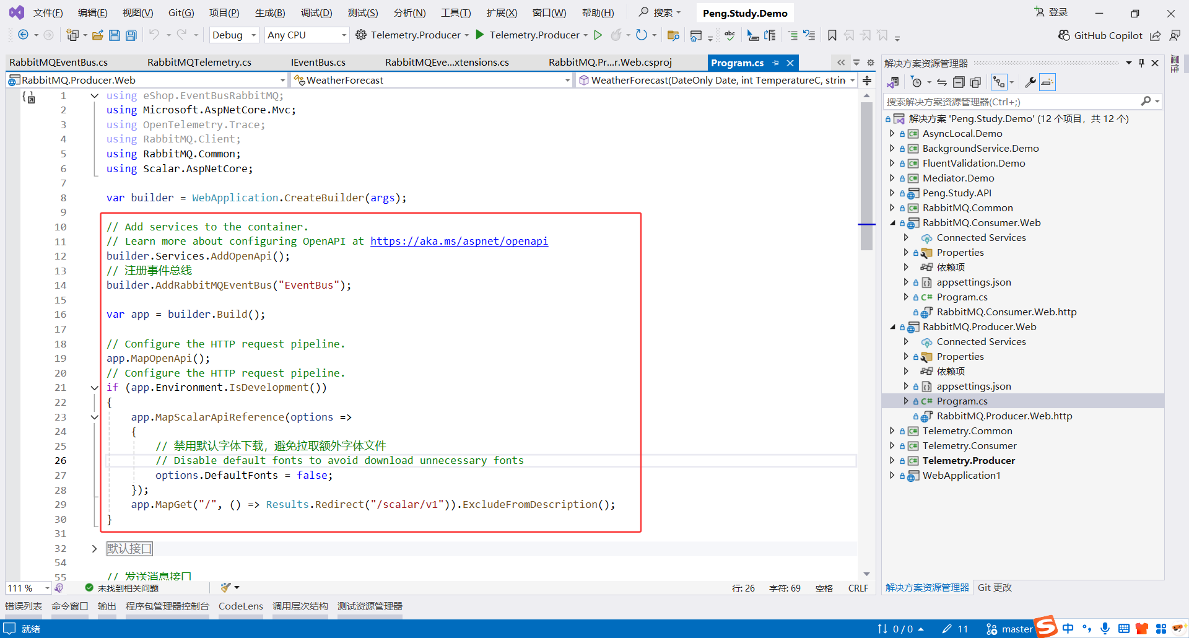
Task: Open Properties wrench icon in Solution Explorer
Action: pyautogui.click(x=1030, y=82)
